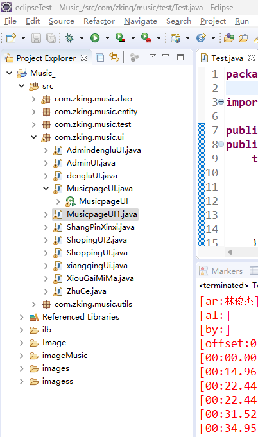Viewport: 258px width, 437px height.
Task: Open the File menu
Action: point(10,21)
